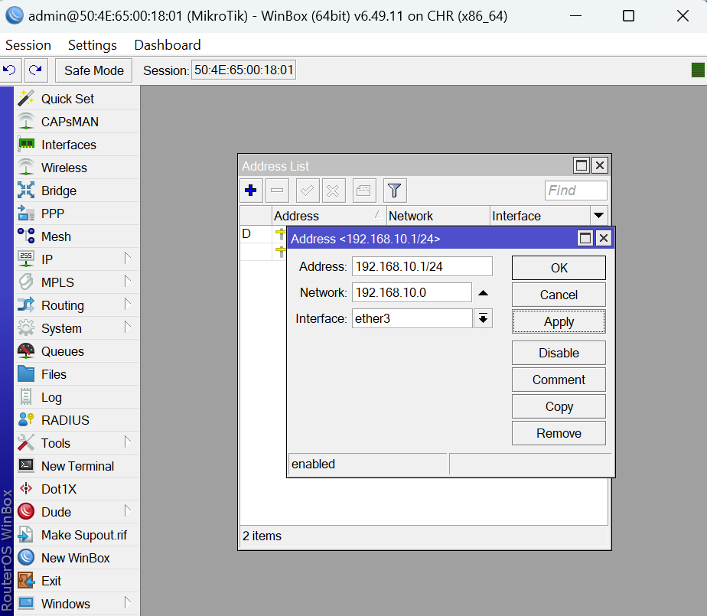Remove address with minus icon
The height and width of the screenshot is (616, 707).
tap(277, 191)
